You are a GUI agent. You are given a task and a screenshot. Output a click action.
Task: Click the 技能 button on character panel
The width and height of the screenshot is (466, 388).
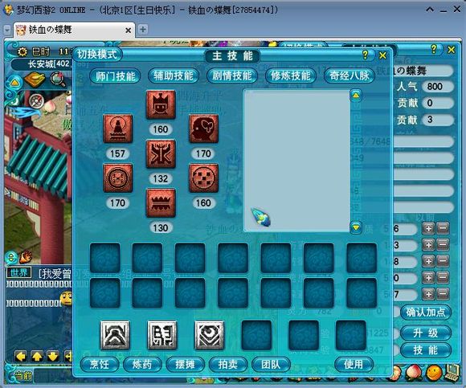pos(426,350)
